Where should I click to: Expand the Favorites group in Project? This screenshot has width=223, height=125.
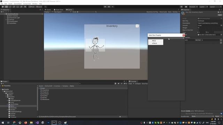pyautogui.click(x=1, y=86)
